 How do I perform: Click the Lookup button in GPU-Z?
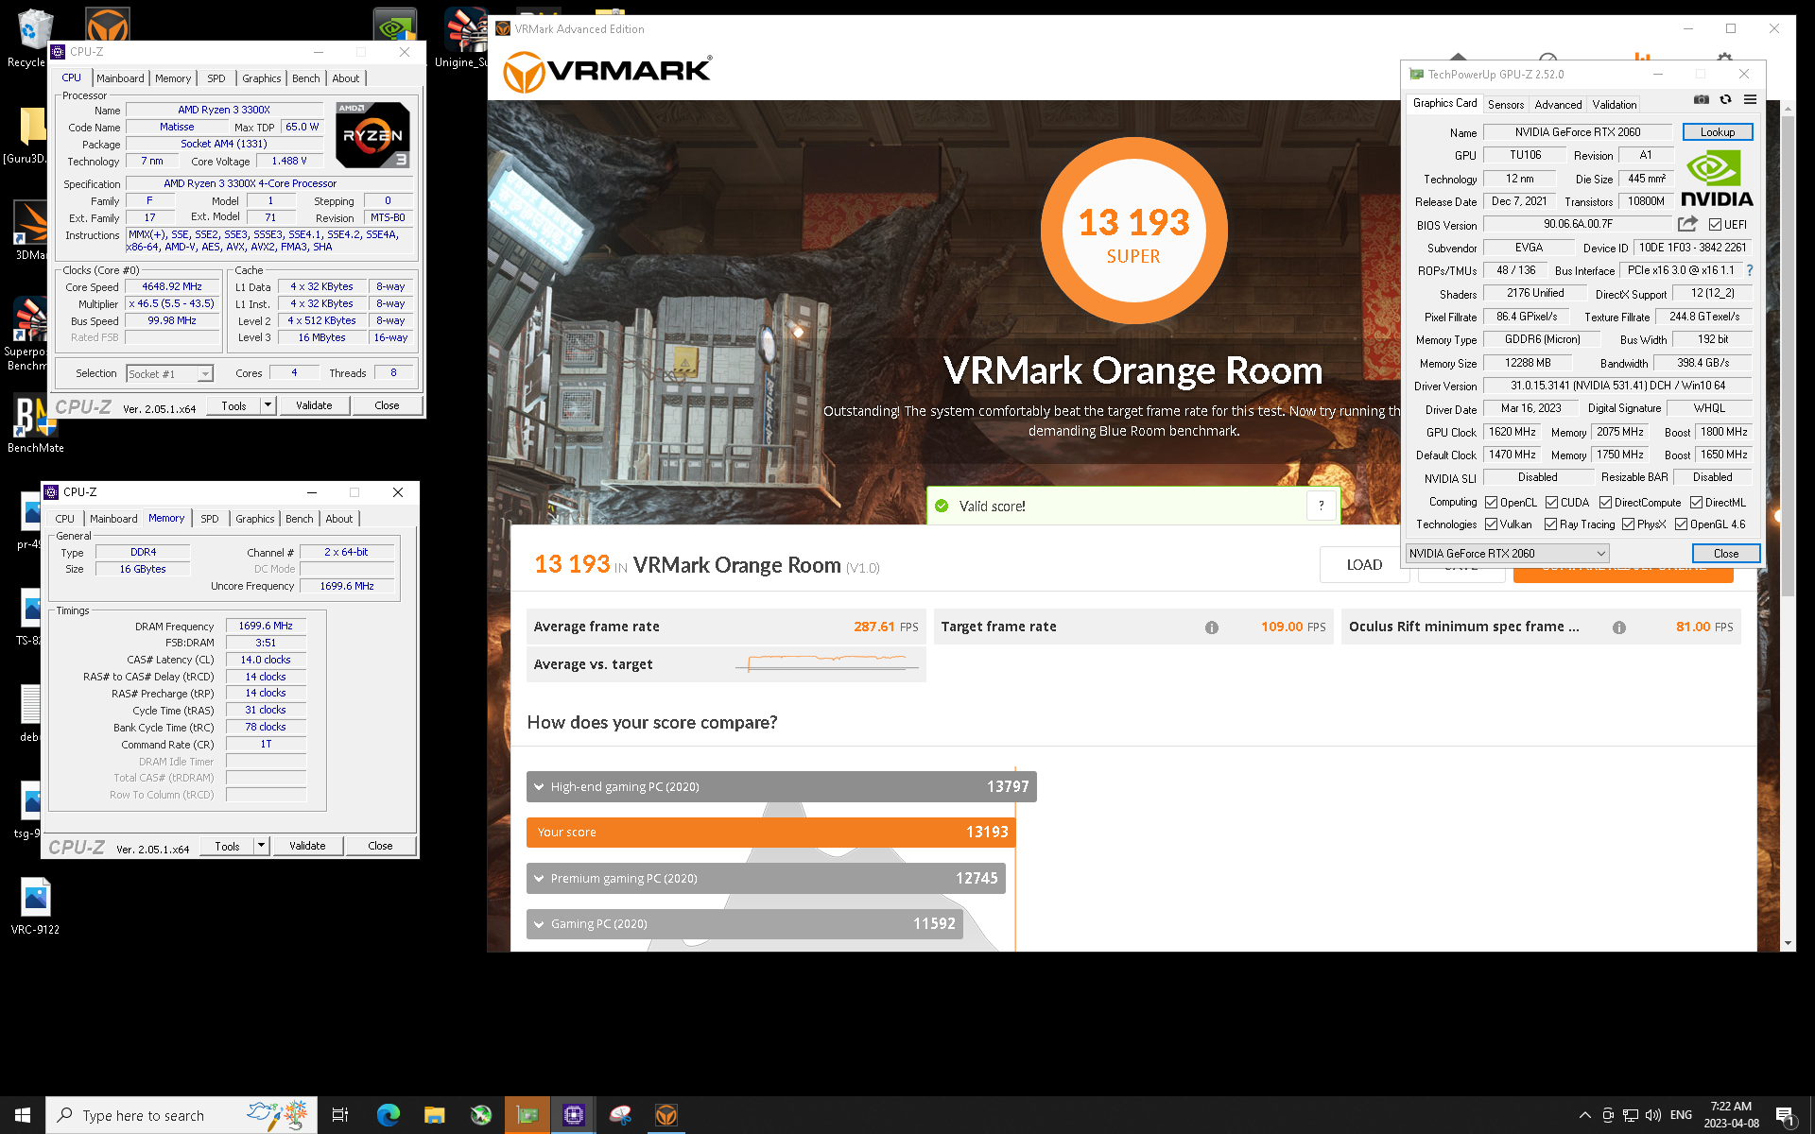(x=1718, y=132)
